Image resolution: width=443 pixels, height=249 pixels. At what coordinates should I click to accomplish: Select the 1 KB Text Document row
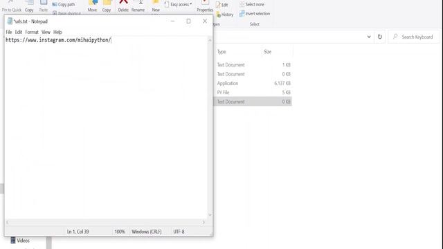[x=253, y=65]
